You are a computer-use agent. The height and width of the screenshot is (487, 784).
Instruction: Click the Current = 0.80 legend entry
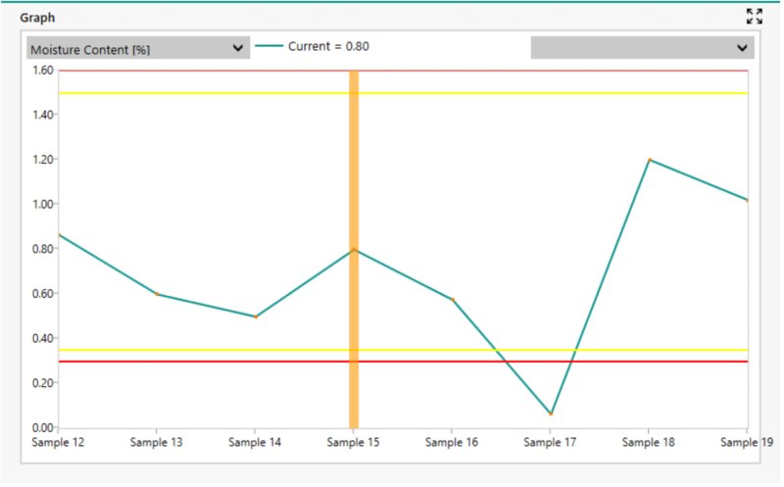pos(312,46)
